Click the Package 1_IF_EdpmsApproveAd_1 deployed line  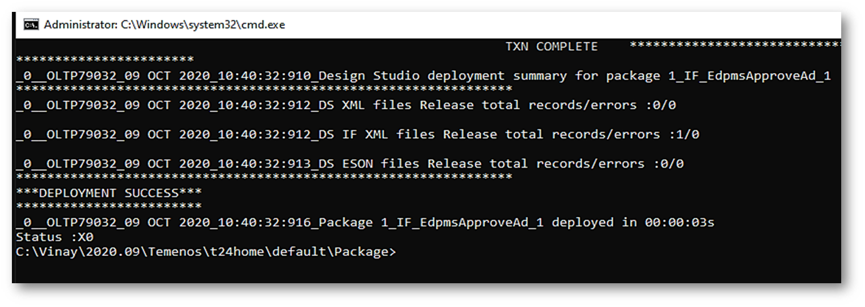(365, 223)
